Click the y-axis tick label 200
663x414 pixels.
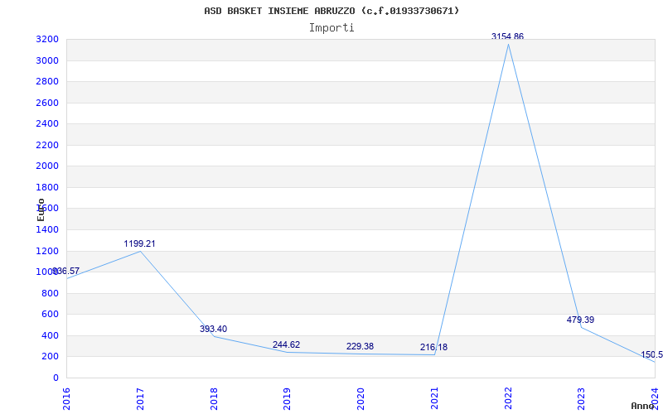[x=51, y=357]
